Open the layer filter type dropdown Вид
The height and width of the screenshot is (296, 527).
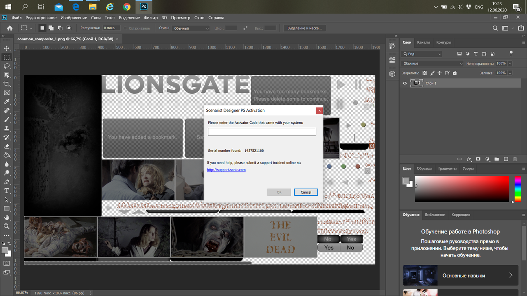pyautogui.click(x=422, y=54)
